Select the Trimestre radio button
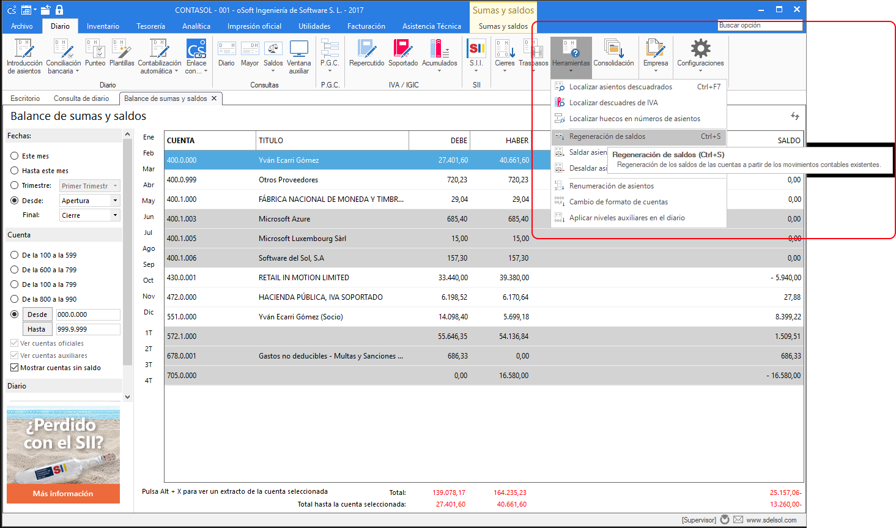This screenshot has width=896, height=528. [15, 185]
